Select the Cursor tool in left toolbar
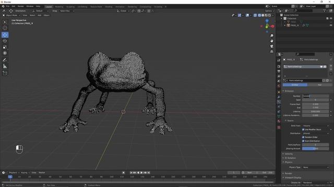Viewport: 334px width, 187px height. 5,28
